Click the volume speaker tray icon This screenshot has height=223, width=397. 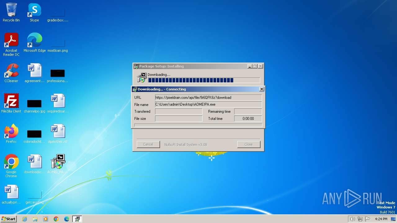point(352,219)
